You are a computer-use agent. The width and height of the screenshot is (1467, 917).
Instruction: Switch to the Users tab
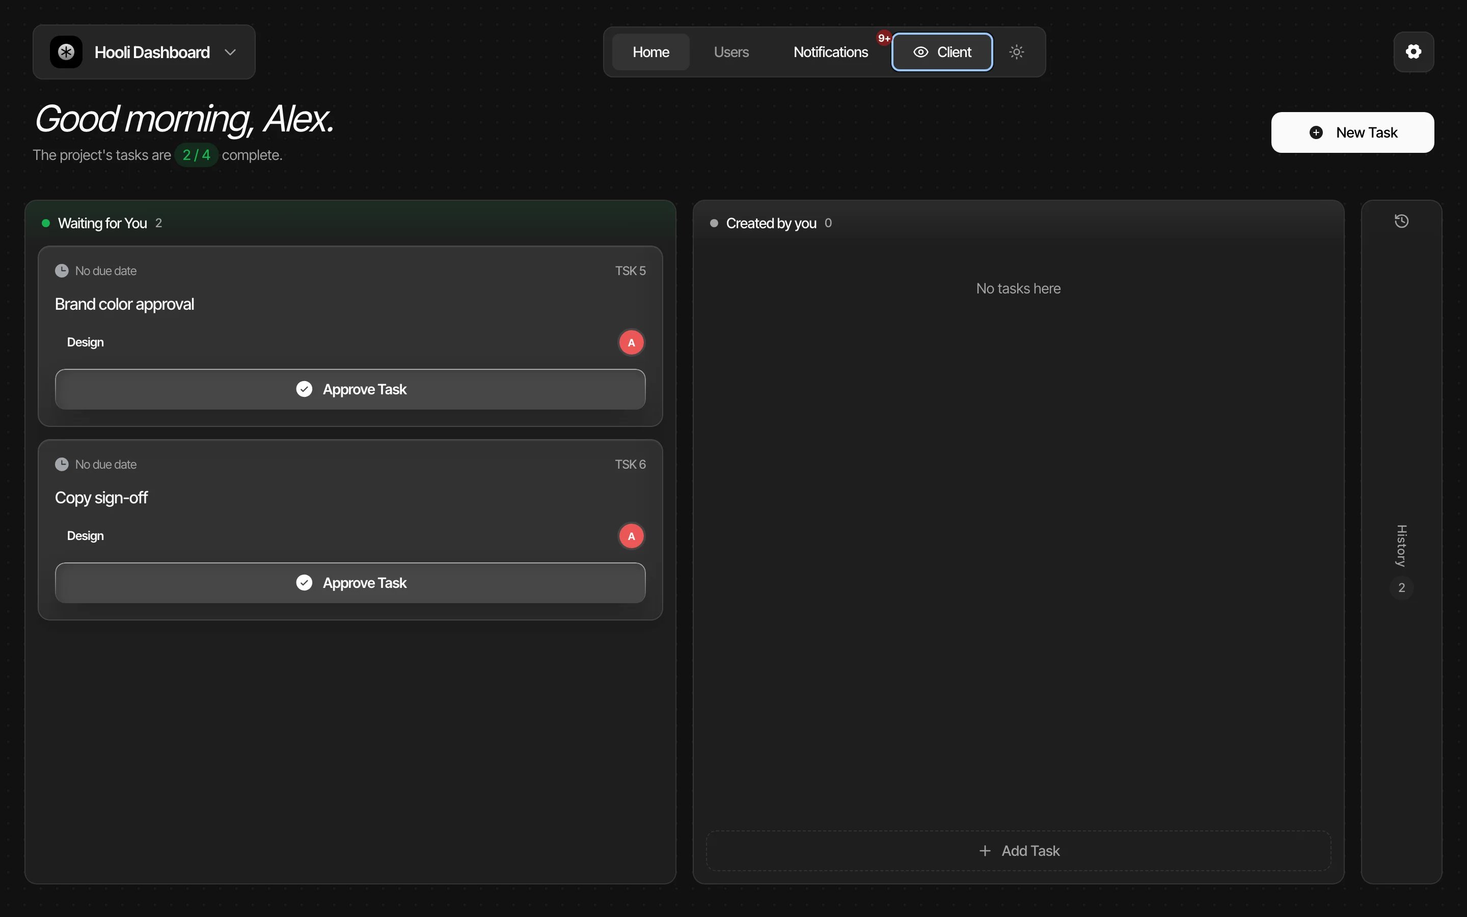[x=731, y=52]
